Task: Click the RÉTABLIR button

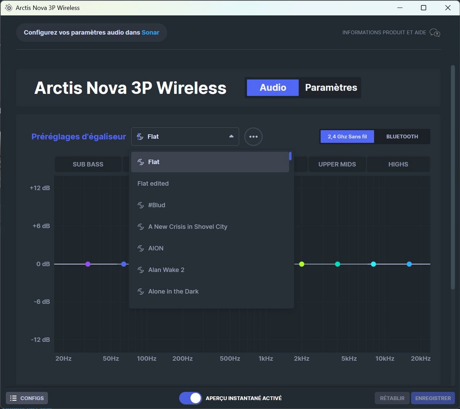Action: 392,398
